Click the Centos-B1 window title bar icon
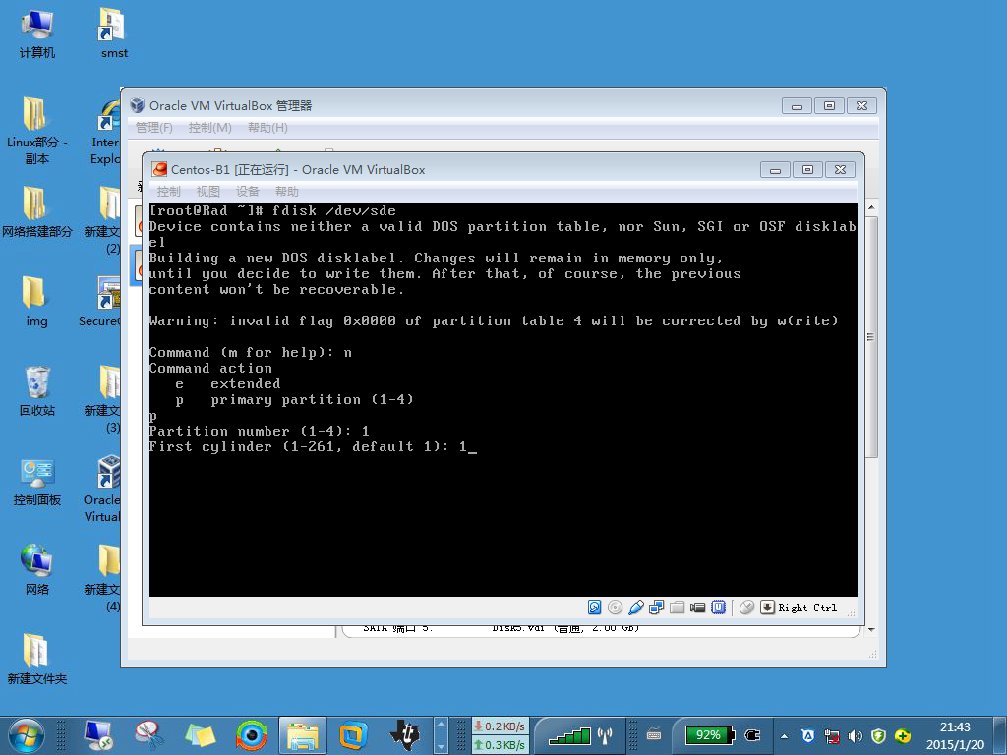 click(159, 169)
